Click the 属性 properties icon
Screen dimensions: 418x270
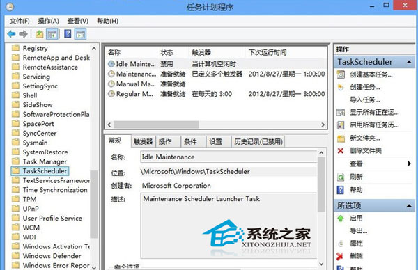point(341,244)
